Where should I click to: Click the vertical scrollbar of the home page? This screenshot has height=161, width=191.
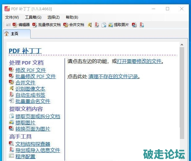[182, 93]
